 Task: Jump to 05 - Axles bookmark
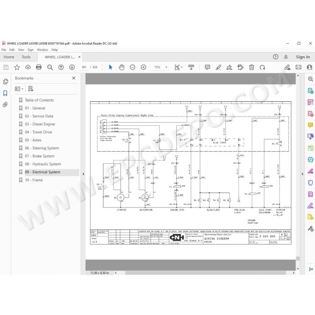point(33,140)
